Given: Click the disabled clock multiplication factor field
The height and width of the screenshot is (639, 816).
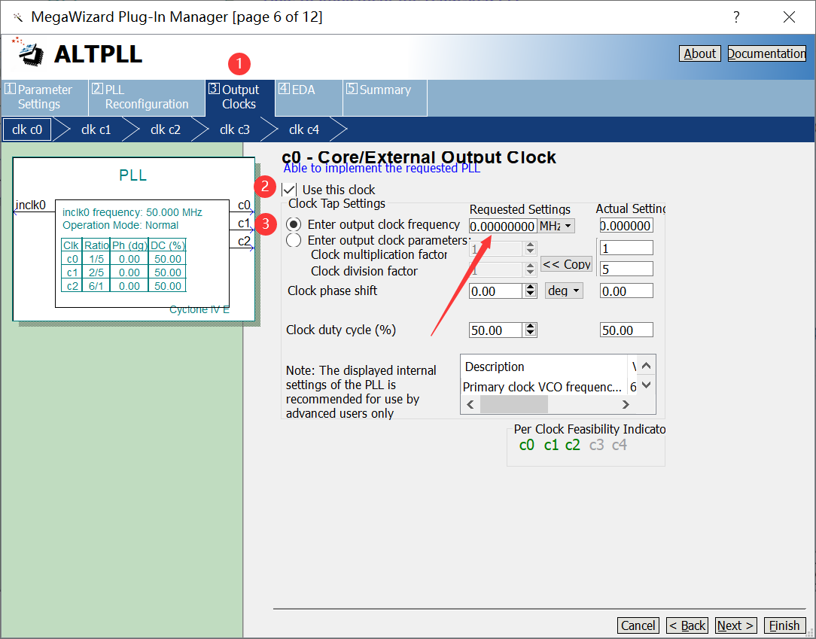Looking at the screenshot, I should click(495, 248).
